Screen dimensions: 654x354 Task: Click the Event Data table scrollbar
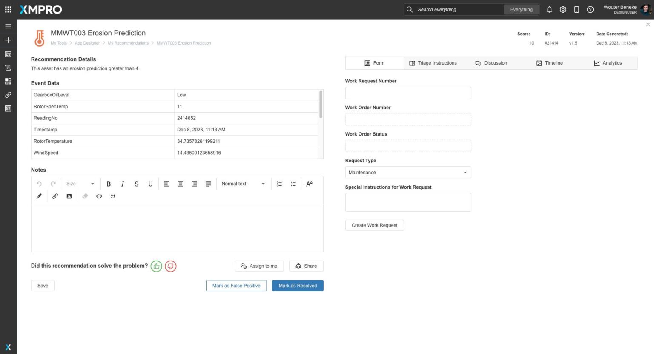click(321, 105)
